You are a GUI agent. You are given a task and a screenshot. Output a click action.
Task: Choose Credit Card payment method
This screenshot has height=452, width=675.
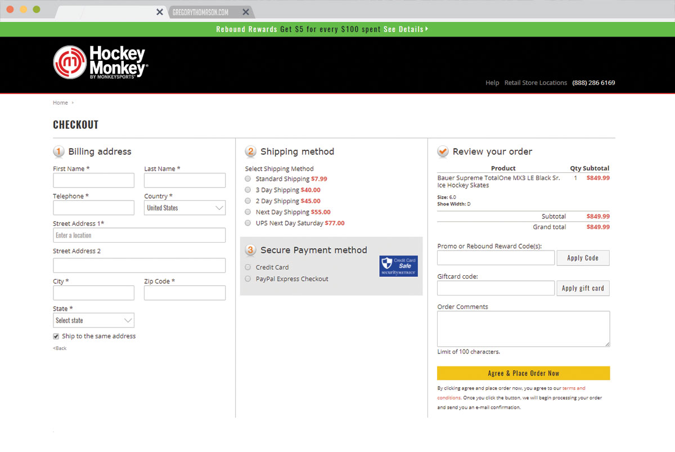point(248,267)
